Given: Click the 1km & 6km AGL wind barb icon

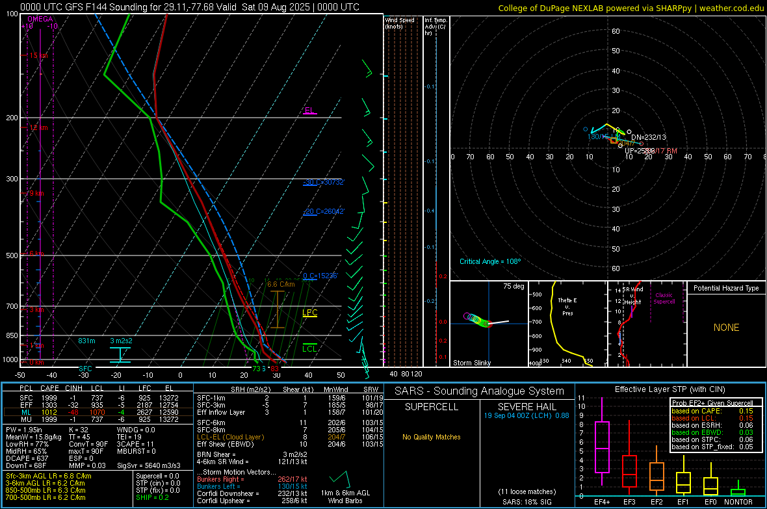Looking at the screenshot, I should tap(339, 478).
